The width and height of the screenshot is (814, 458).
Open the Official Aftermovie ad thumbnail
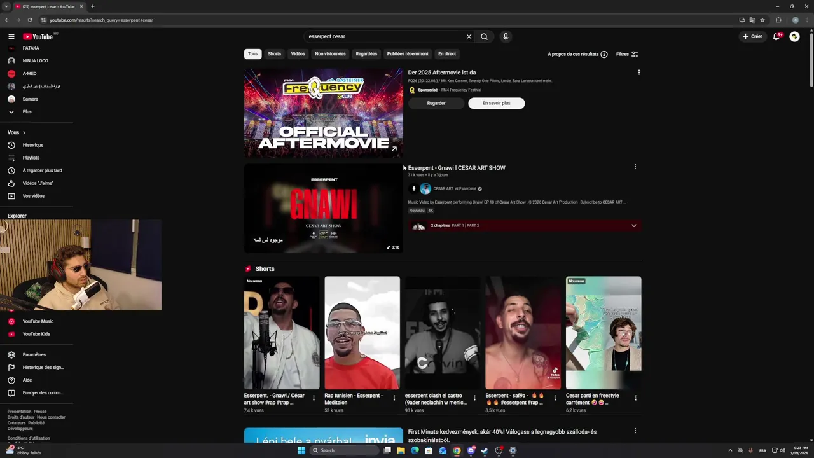(323, 113)
